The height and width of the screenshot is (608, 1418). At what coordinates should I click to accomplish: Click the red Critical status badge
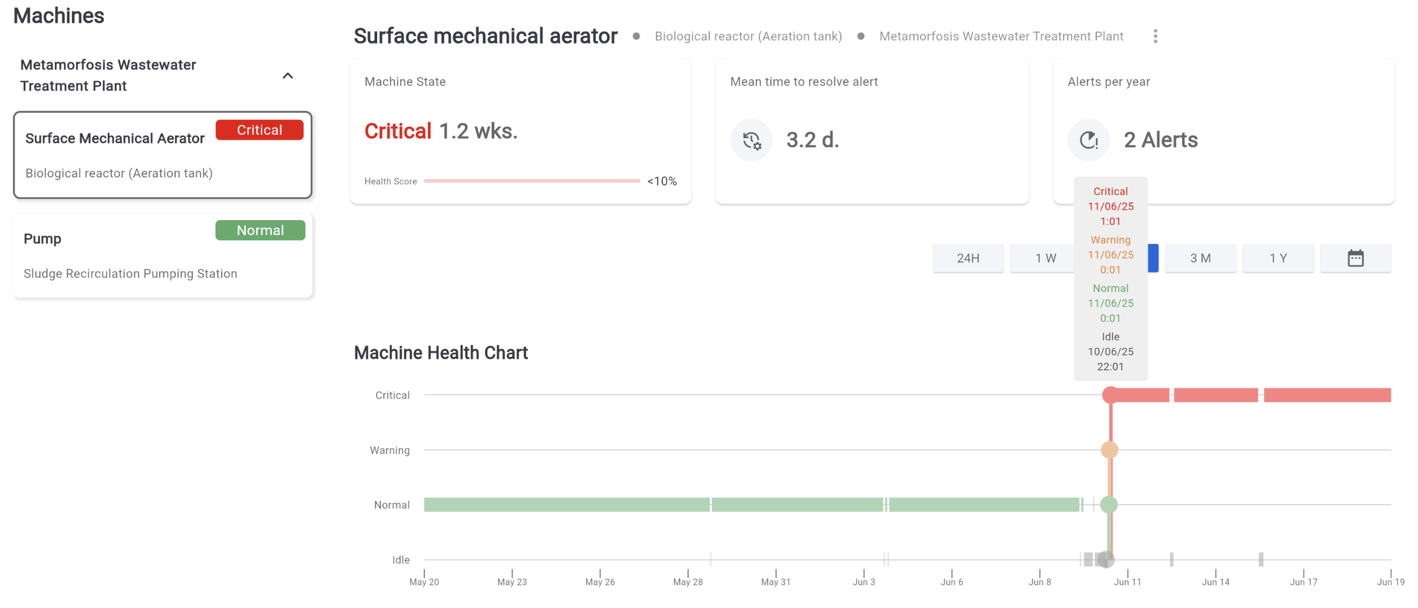(259, 130)
